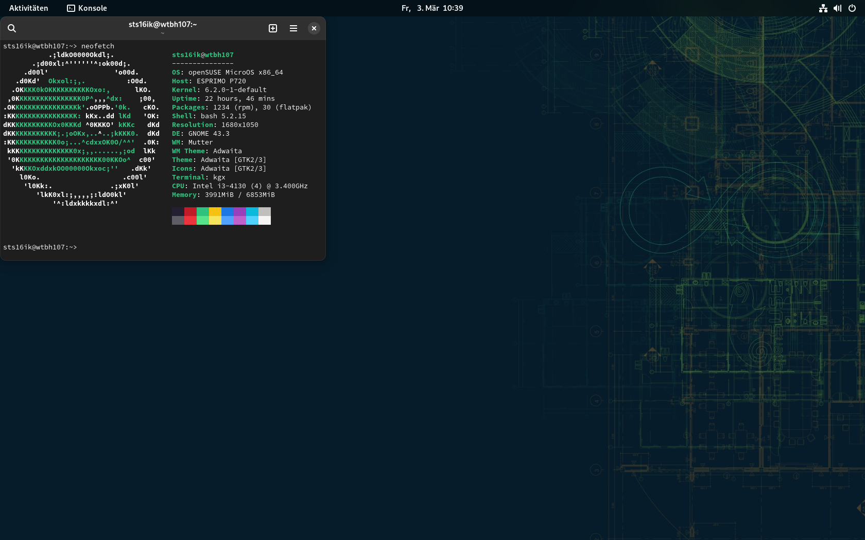Click the purple block in the top palette row
The image size is (865, 540).
pyautogui.click(x=240, y=212)
